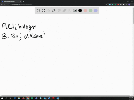Open File Explorer from the taskbar
Image resolution: width=134 pixels, height=100 pixels.
click(19, 98)
